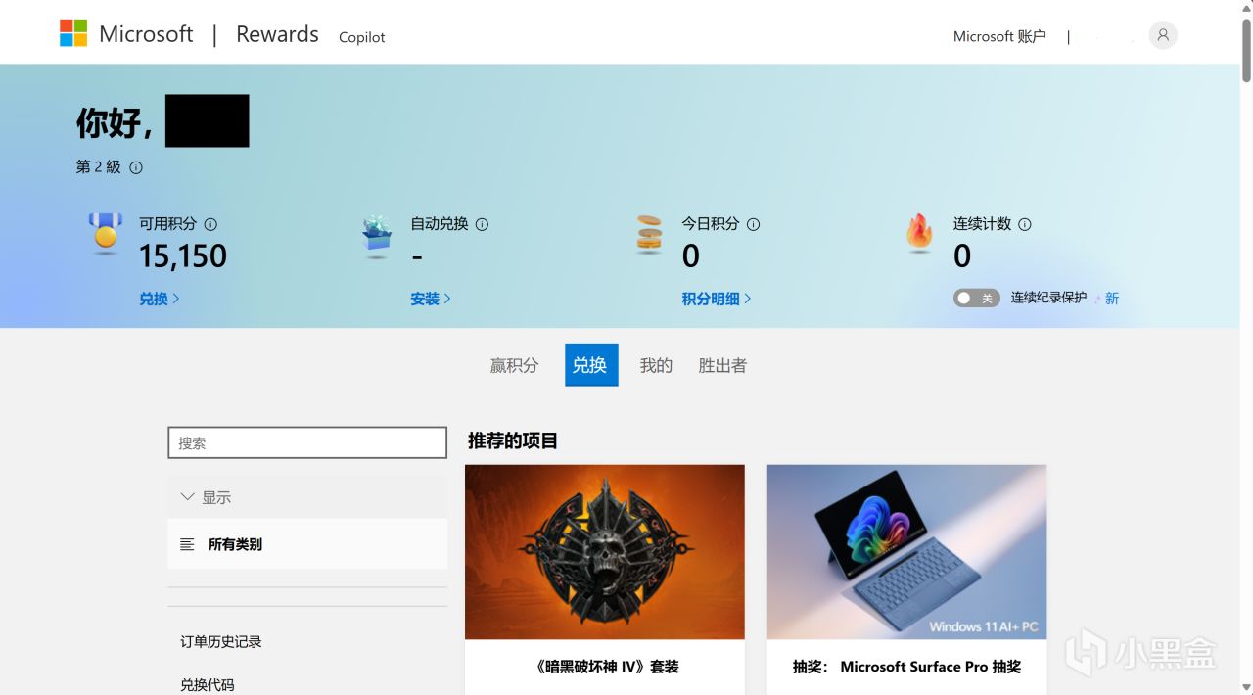Click the Microsoft wordmark text
1253x695 pixels.
coord(146,34)
